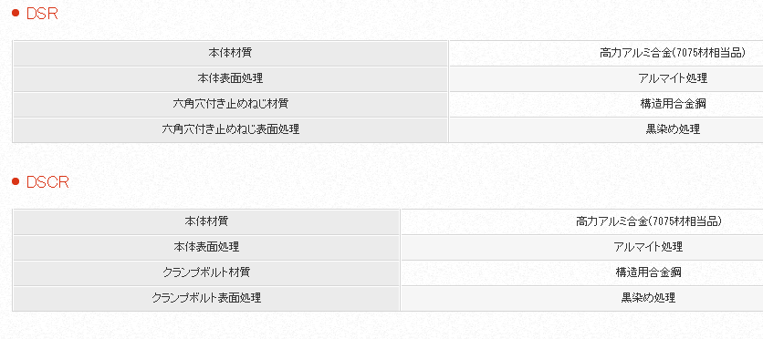
Task: Click the 六角穴付き止めねじ表面処理 cell
Action: [x=230, y=129]
